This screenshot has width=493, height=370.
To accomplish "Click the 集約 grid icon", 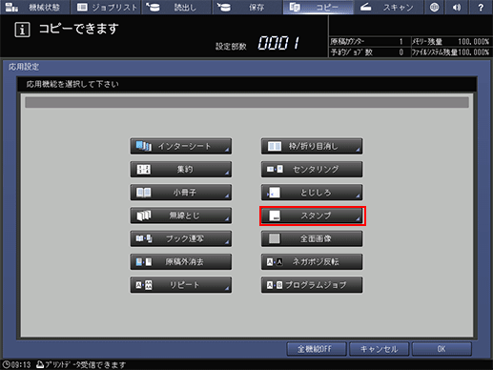I will (144, 170).
